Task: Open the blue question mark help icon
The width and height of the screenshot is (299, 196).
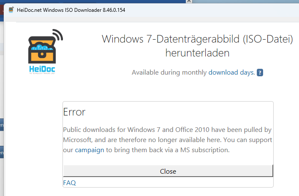Action: pyautogui.click(x=260, y=72)
